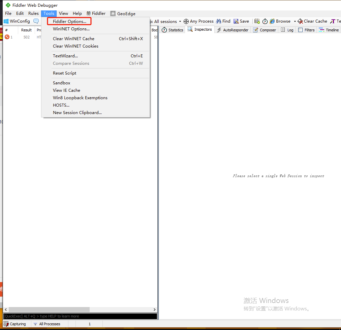This screenshot has height=330, width=341.
Task: Switch to the Statistics tab
Action: tap(173, 30)
